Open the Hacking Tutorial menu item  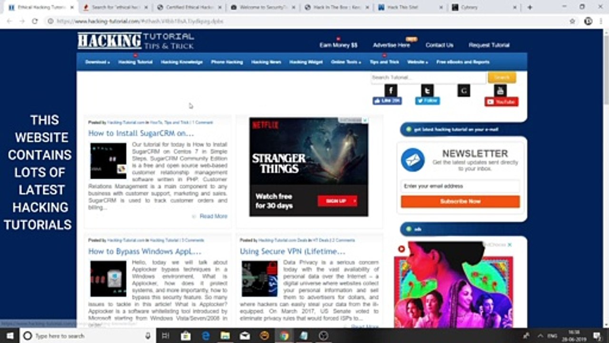pyautogui.click(x=136, y=62)
